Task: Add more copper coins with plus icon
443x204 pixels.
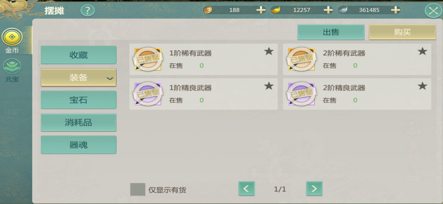Action: click(x=261, y=10)
